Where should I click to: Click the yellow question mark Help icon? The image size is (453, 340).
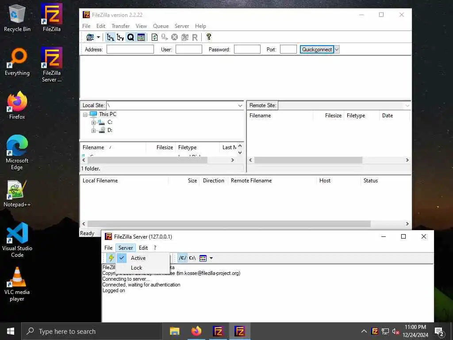[209, 37]
